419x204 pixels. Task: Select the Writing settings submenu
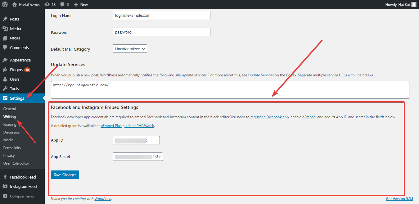tap(10, 117)
